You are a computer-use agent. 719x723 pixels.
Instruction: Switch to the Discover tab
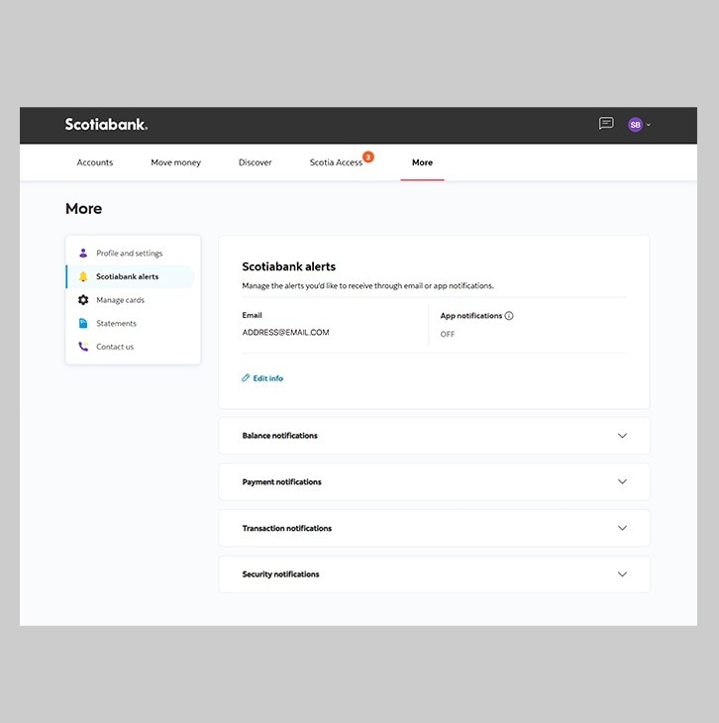coord(256,162)
